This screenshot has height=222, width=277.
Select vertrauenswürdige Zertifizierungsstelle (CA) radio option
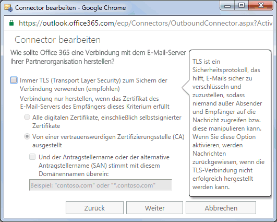click(x=27, y=136)
